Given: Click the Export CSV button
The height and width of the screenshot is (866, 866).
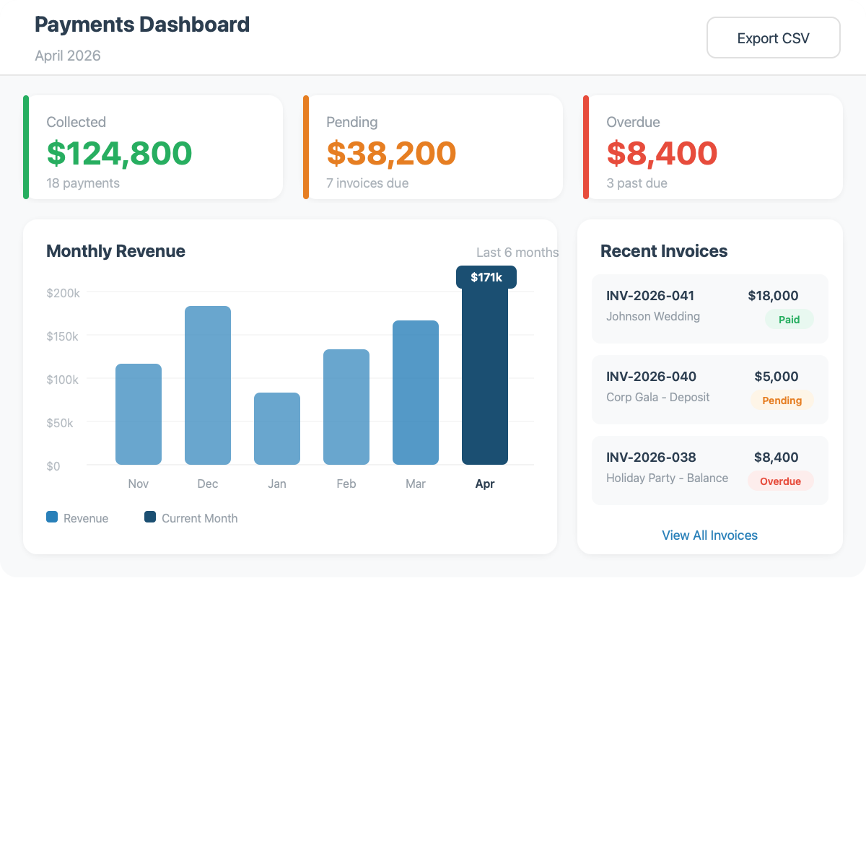Looking at the screenshot, I should pyautogui.click(x=773, y=38).
